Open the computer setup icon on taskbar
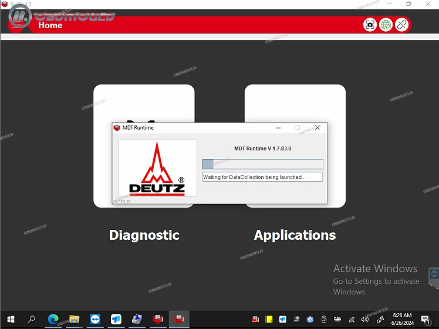439x329 pixels. 137,319
